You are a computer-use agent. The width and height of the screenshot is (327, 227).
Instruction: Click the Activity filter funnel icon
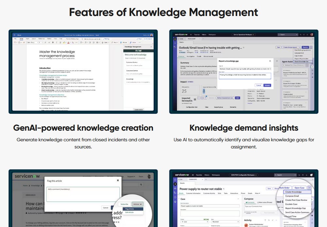pos(265,220)
